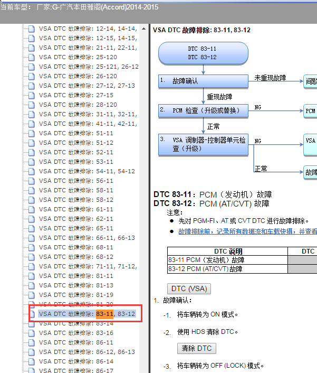The width and height of the screenshot is (317, 373).
Task: Click document icon beside 68-11 row
Action: point(31,247)
